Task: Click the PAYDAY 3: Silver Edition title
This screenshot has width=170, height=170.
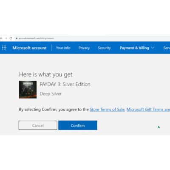Action: (x=65, y=84)
